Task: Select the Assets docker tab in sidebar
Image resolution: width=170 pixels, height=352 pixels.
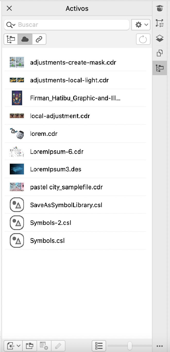Action: point(160,68)
